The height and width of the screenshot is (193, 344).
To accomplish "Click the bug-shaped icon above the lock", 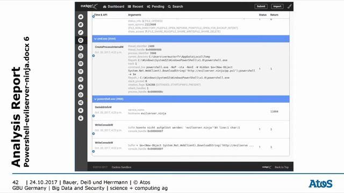I will pyautogui.click(x=81, y=110).
